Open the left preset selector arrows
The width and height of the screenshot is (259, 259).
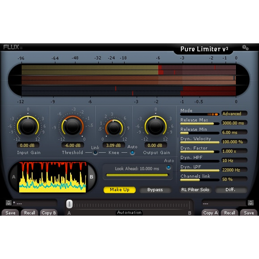click(8, 203)
